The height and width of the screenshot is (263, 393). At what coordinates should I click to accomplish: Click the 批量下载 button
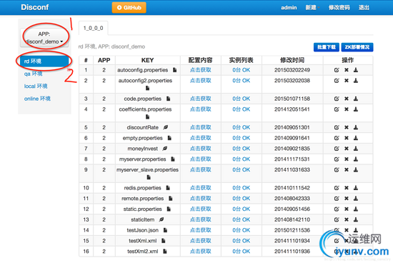[x=327, y=47]
